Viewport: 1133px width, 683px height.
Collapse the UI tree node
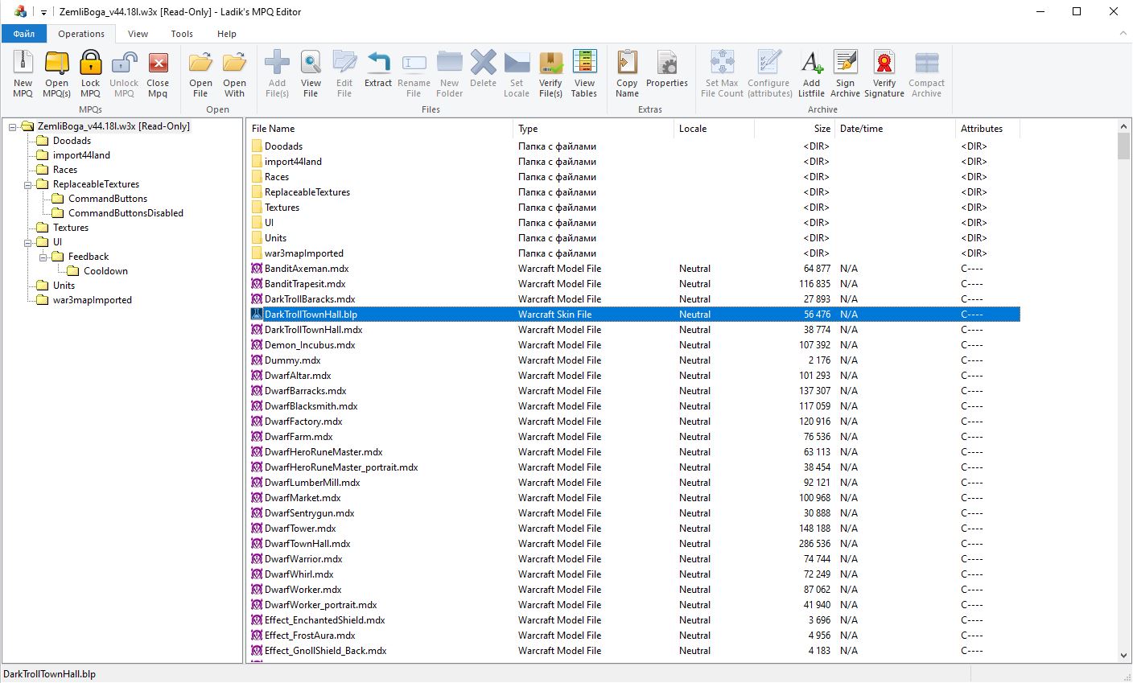(28, 242)
